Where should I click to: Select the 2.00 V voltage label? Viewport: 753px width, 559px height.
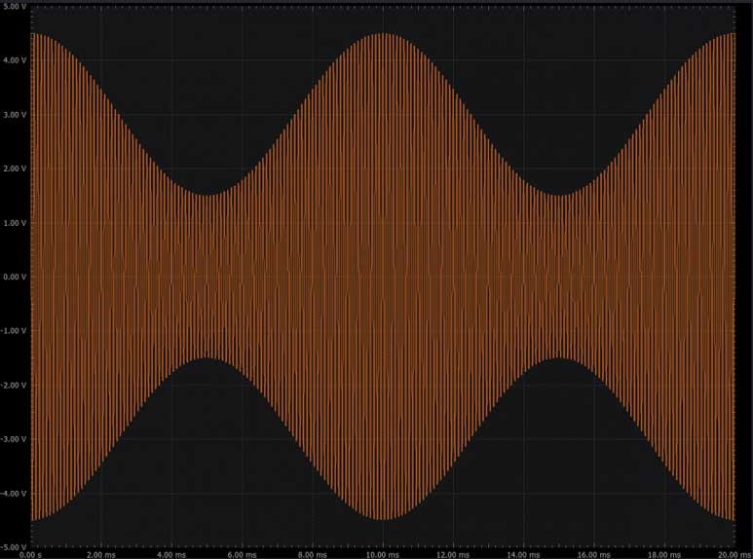click(17, 168)
